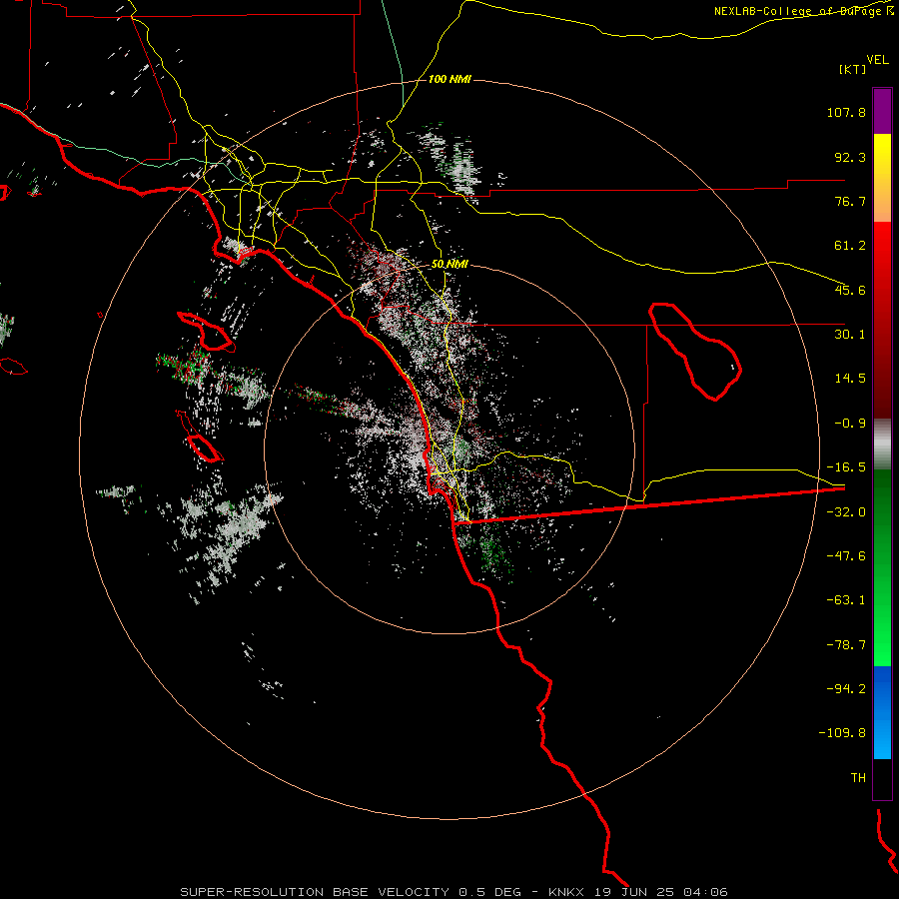Select the 45.6 legend value
The height and width of the screenshot is (899, 899).
pos(850,290)
